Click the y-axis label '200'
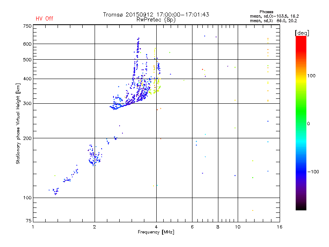The image size is (329, 247). point(27,138)
